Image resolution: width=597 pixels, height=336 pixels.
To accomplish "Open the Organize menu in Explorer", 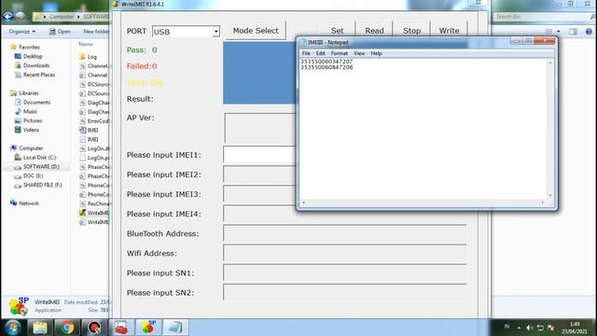I will point(22,31).
